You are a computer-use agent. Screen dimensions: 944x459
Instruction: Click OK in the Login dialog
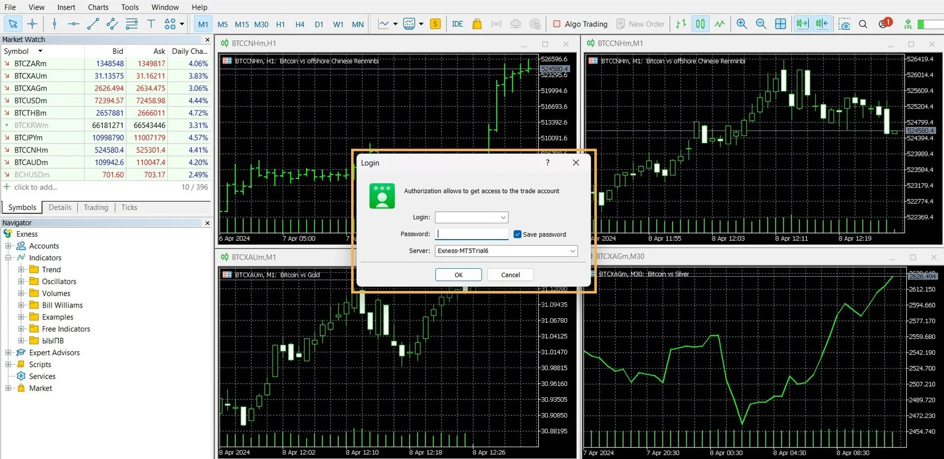click(x=459, y=274)
